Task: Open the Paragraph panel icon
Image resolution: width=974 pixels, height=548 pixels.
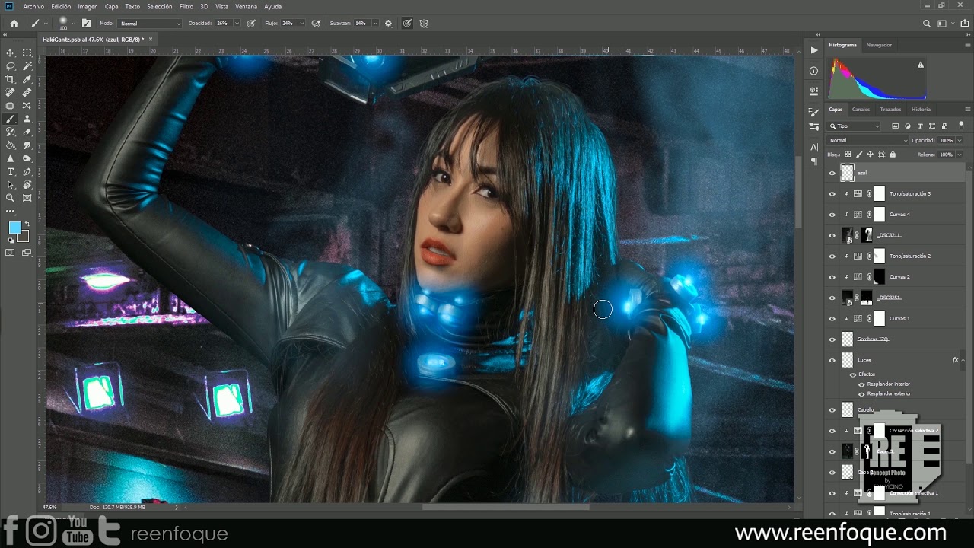Action: 814,161
